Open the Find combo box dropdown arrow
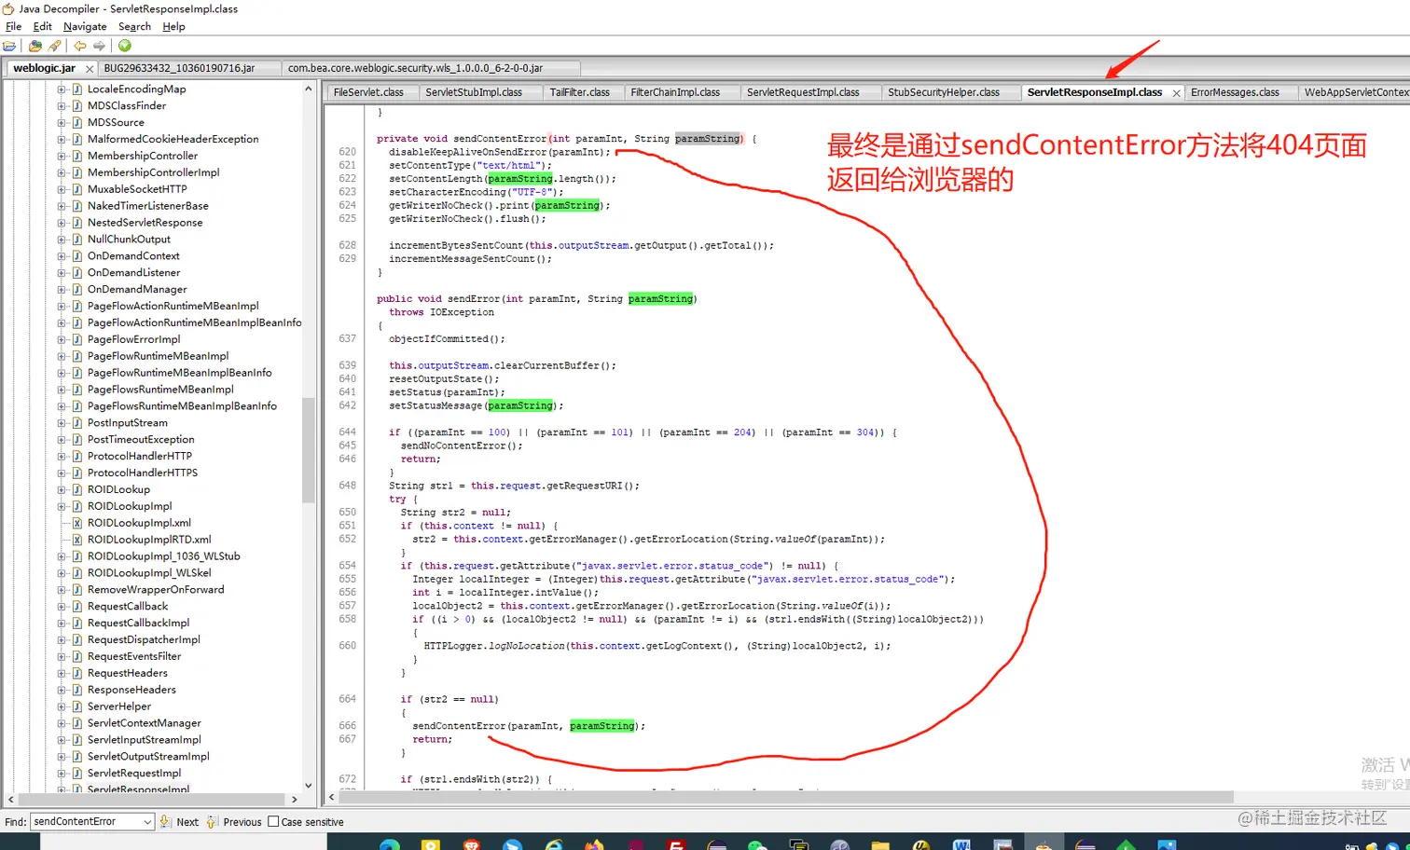The image size is (1410, 850). click(147, 822)
